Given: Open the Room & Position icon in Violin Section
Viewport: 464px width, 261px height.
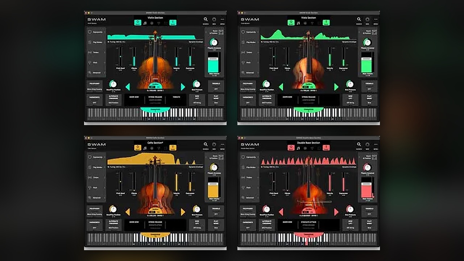Looking at the screenshot, I should point(221,32).
